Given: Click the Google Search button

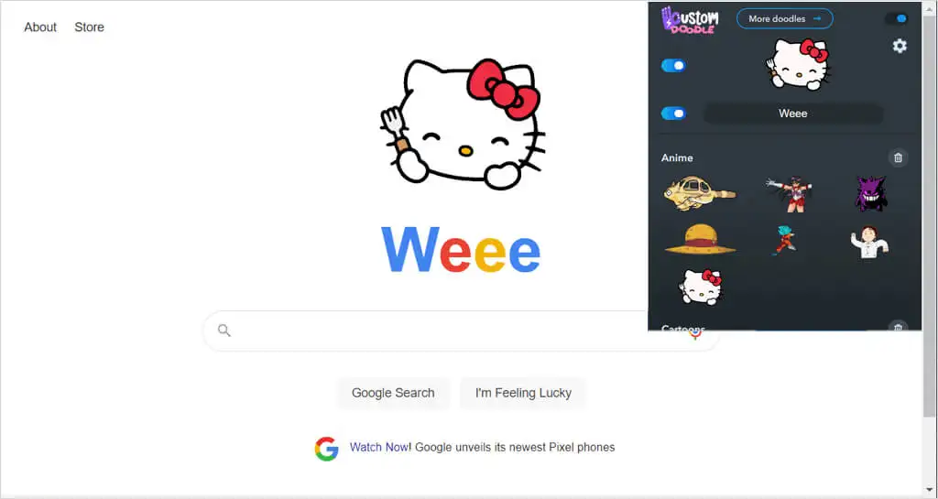Looking at the screenshot, I should click(x=393, y=393).
